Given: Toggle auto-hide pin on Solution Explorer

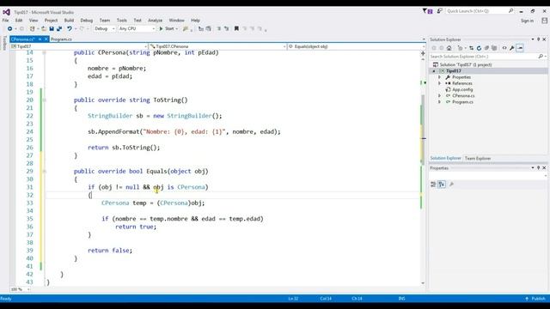Looking at the screenshot, I should (539, 39).
